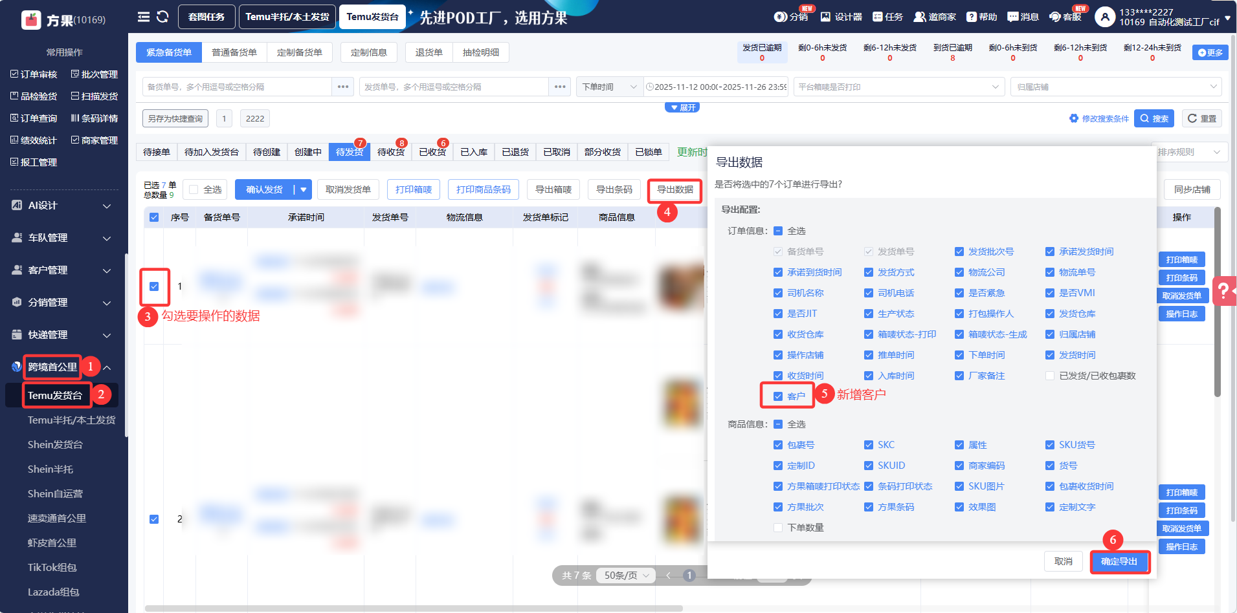The height and width of the screenshot is (613, 1237).
Task: Open the 确认发货 dropdown arrow
Action: coord(303,189)
